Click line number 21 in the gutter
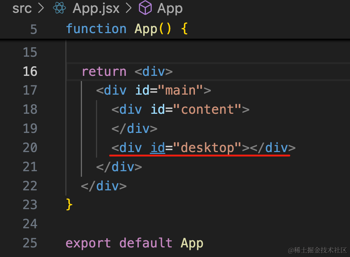Image resolution: width=350 pixels, height=257 pixels. (x=30, y=167)
